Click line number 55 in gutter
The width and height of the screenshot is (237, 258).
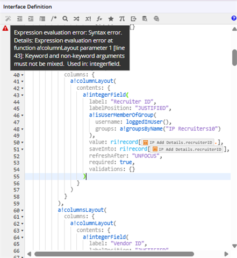tap(17, 177)
